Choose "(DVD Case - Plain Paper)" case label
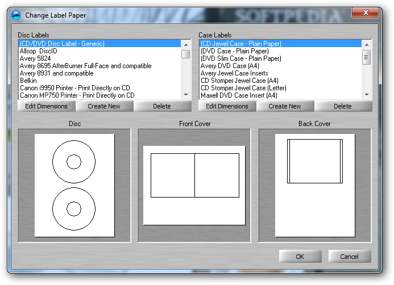Image resolution: width=394 pixels, height=285 pixels. tap(281, 51)
